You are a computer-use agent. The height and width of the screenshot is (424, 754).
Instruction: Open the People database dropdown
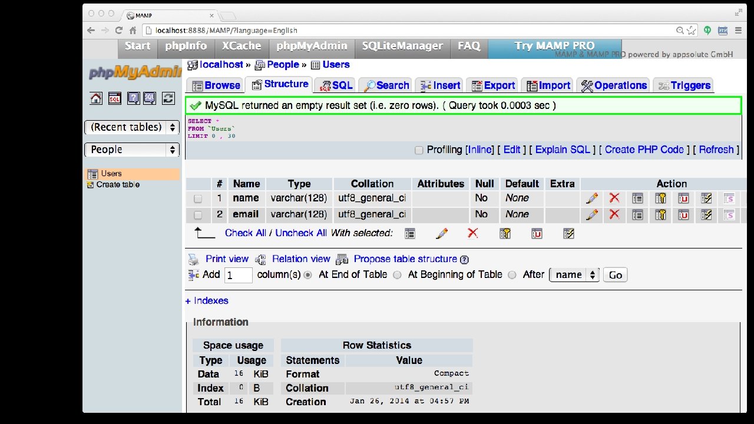coord(132,150)
